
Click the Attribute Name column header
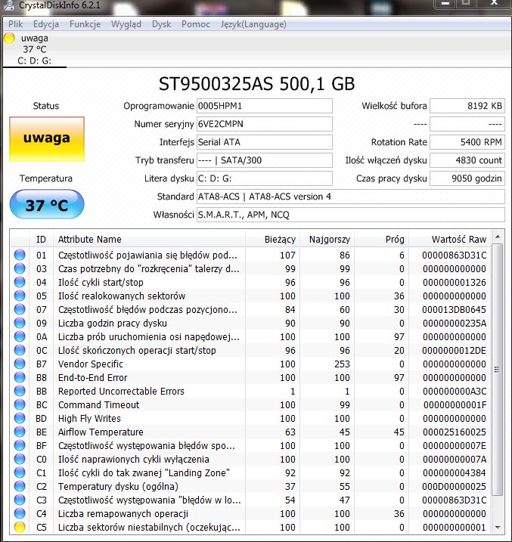point(149,239)
